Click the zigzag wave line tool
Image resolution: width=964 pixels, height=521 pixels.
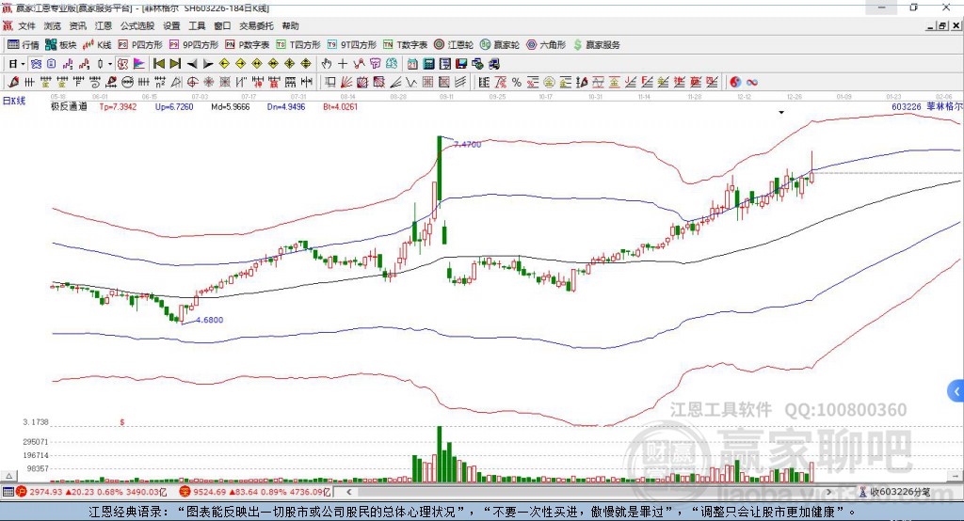point(410,82)
